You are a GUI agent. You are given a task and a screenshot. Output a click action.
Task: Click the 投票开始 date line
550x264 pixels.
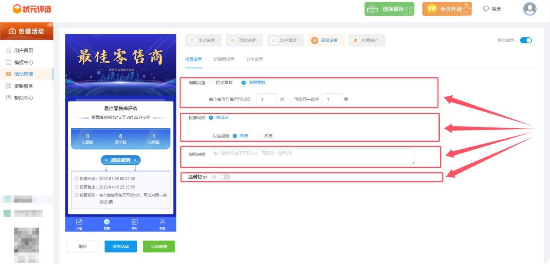click(105, 179)
